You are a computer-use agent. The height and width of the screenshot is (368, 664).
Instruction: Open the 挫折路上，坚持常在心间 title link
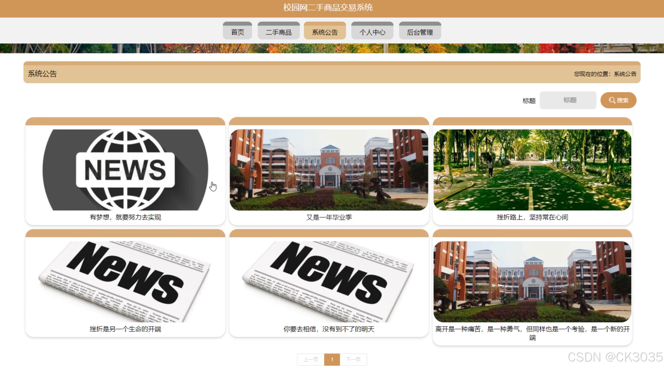[x=532, y=217]
